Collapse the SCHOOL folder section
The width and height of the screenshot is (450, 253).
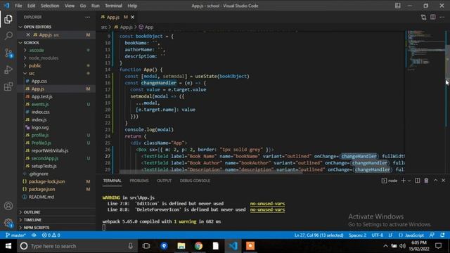pyautogui.click(x=56, y=42)
